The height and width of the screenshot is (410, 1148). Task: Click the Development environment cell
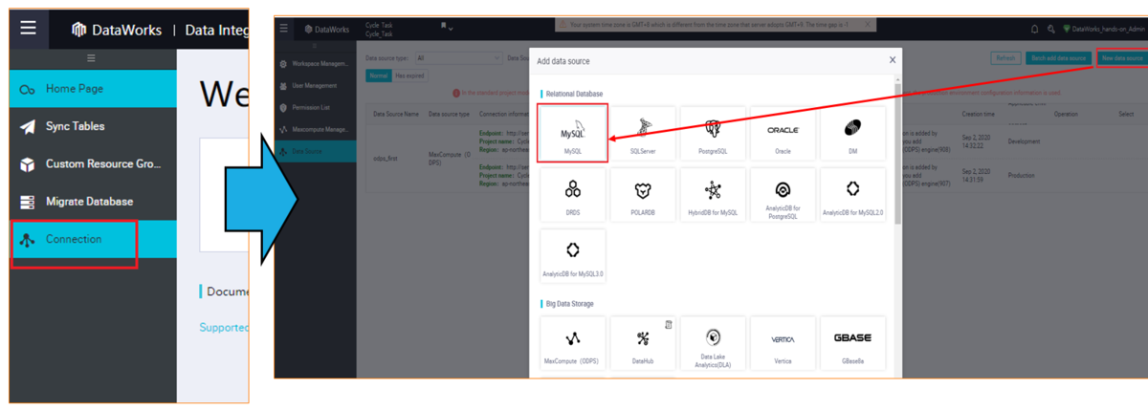coord(1024,141)
